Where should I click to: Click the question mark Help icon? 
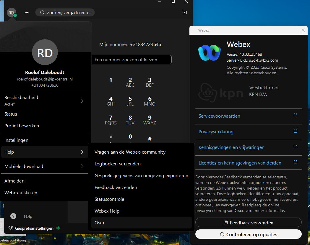[x=13, y=216]
